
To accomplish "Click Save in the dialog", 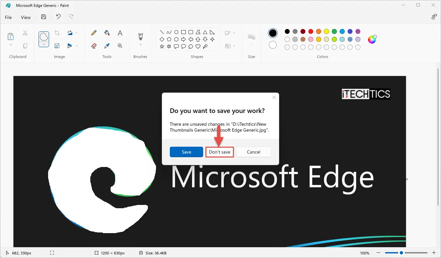I will tap(186, 152).
